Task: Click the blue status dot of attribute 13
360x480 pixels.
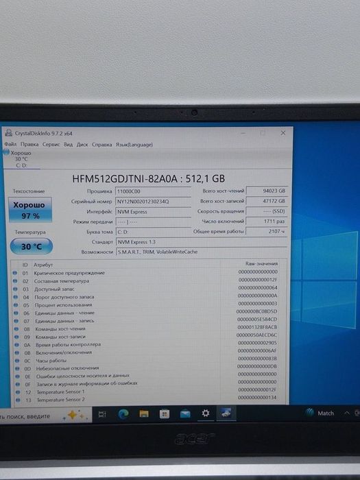Action: [x=18, y=400]
